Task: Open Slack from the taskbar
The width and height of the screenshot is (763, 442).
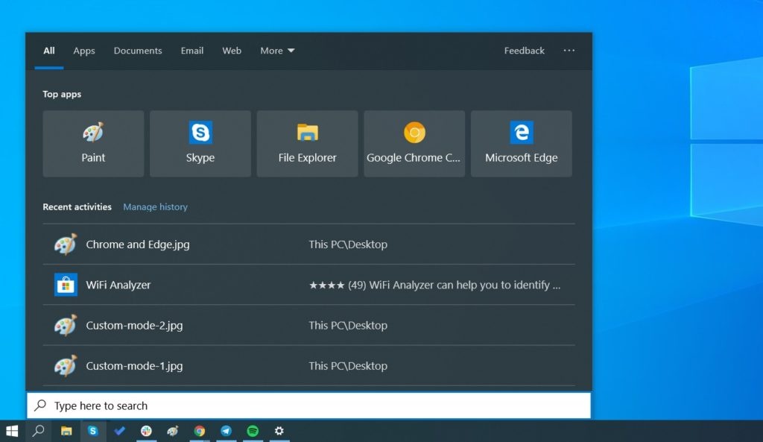Action: 146,431
